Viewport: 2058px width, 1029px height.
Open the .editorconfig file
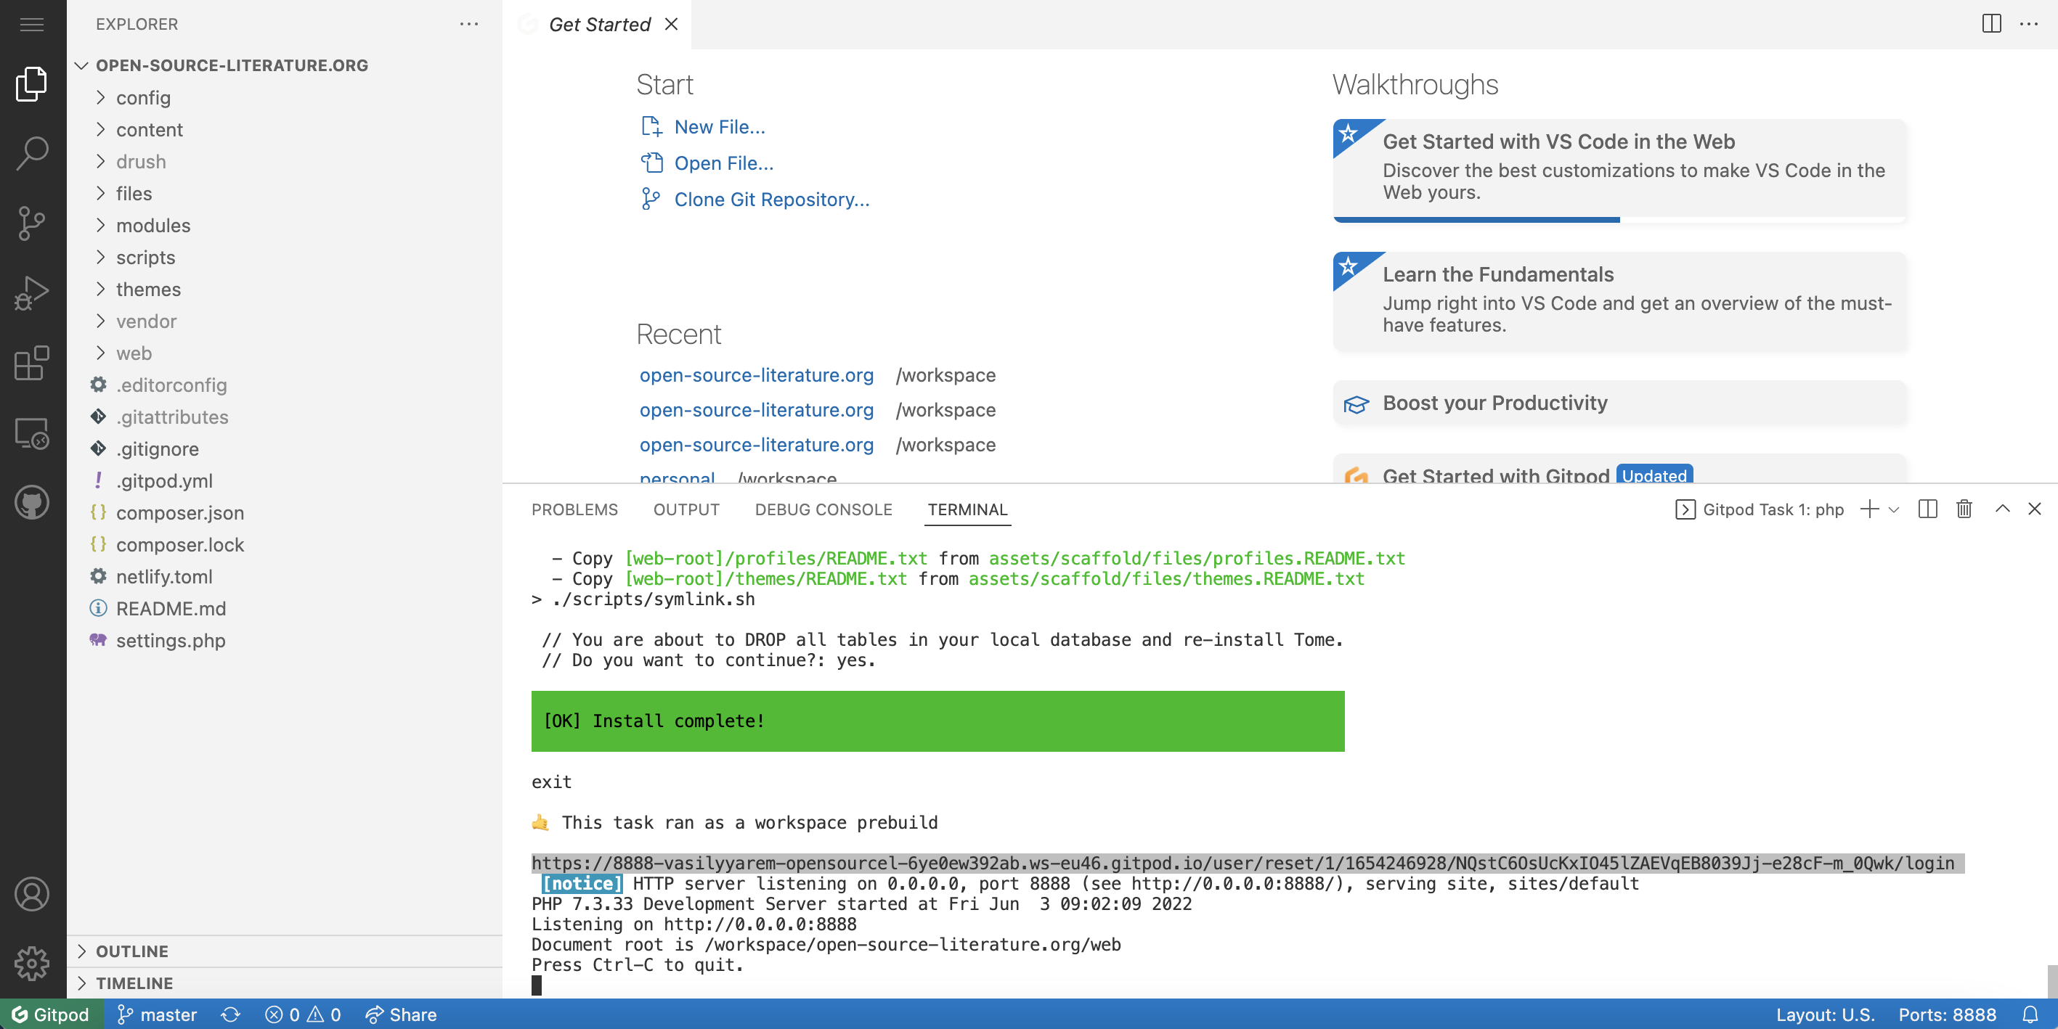coord(285,385)
